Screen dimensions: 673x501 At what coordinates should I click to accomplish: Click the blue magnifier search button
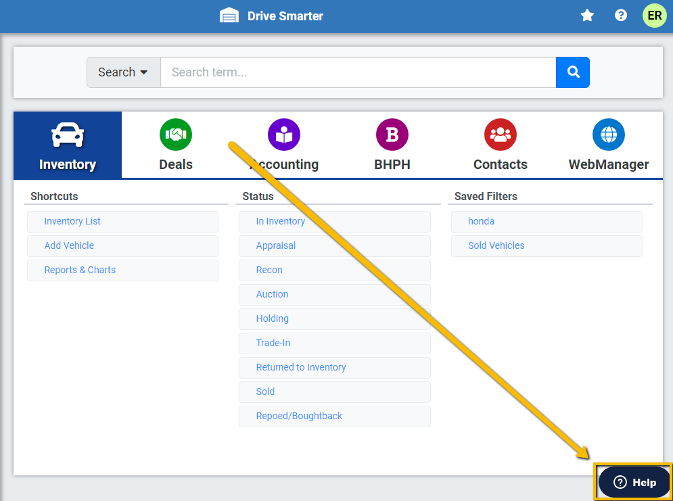[x=573, y=72]
